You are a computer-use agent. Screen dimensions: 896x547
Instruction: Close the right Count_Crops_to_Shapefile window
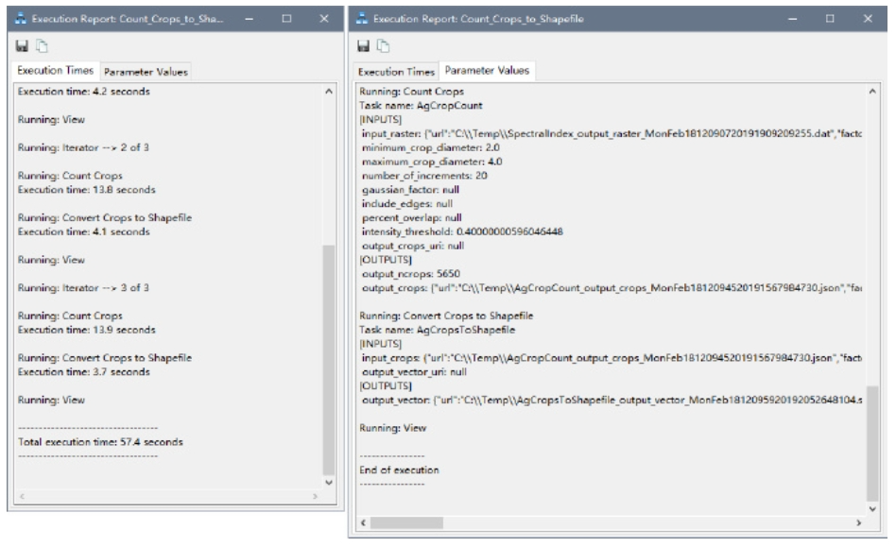(x=868, y=19)
